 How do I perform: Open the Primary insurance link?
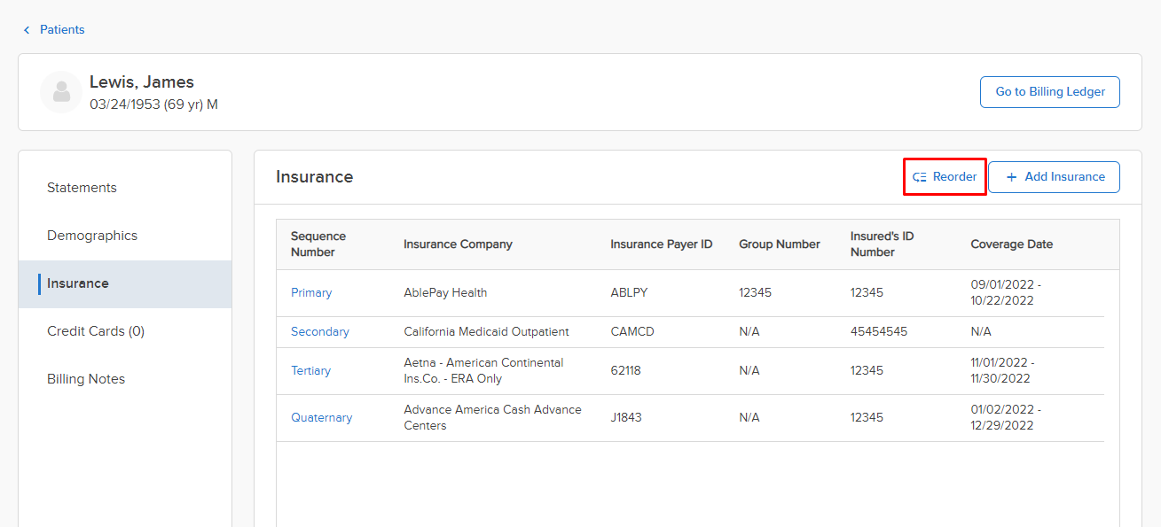[311, 293]
